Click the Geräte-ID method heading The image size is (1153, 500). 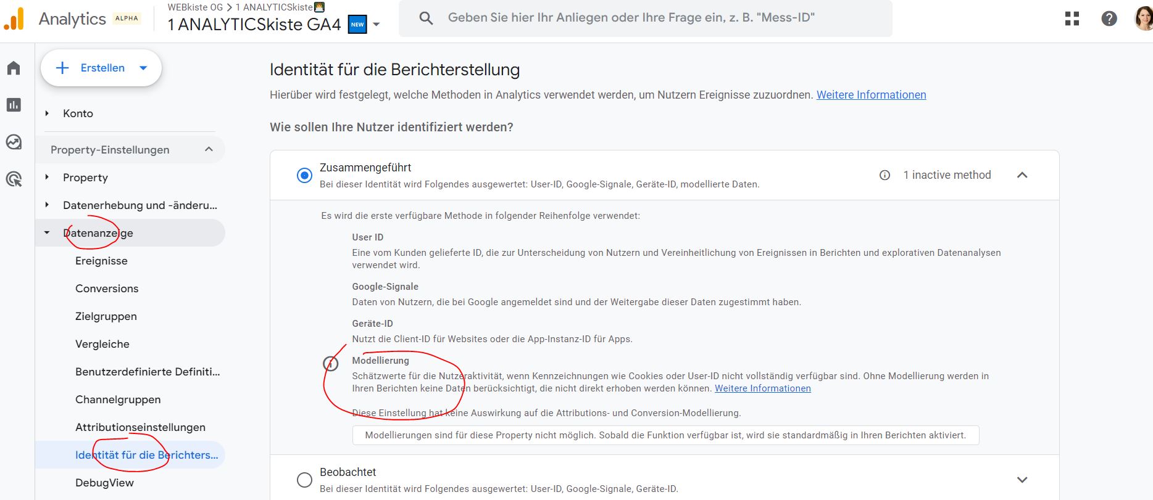click(x=372, y=324)
